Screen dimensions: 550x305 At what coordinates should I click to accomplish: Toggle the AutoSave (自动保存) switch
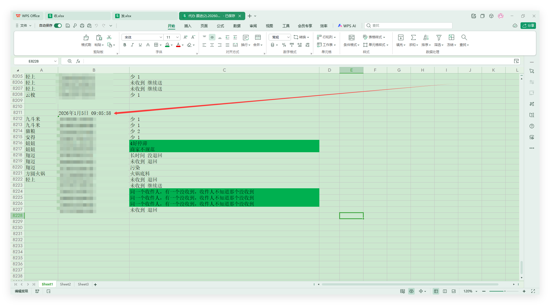[58, 26]
